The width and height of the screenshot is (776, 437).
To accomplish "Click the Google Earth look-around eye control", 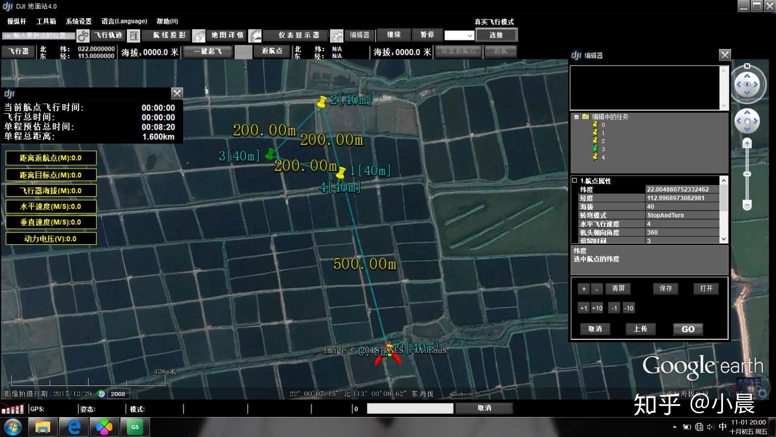I will pyautogui.click(x=747, y=84).
